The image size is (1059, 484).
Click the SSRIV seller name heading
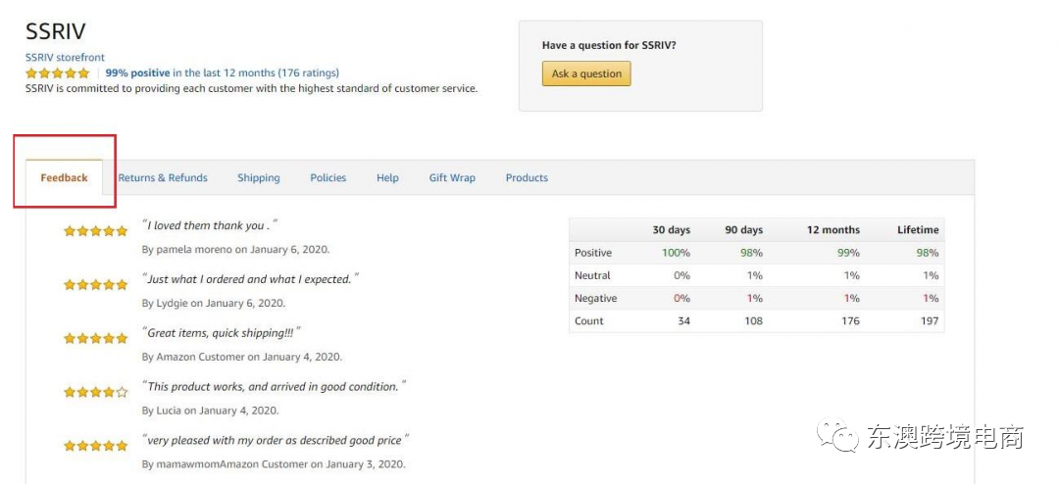pyautogui.click(x=55, y=31)
